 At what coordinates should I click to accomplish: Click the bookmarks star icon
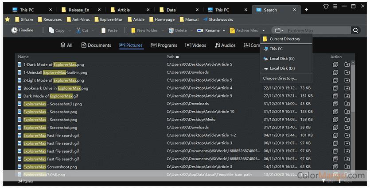coord(8,19)
